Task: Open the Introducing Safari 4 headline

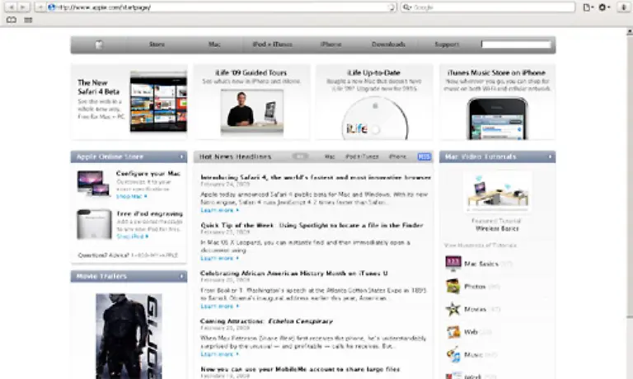Action: tap(316, 177)
